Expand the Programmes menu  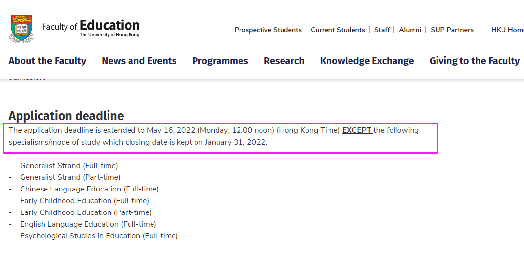click(220, 61)
